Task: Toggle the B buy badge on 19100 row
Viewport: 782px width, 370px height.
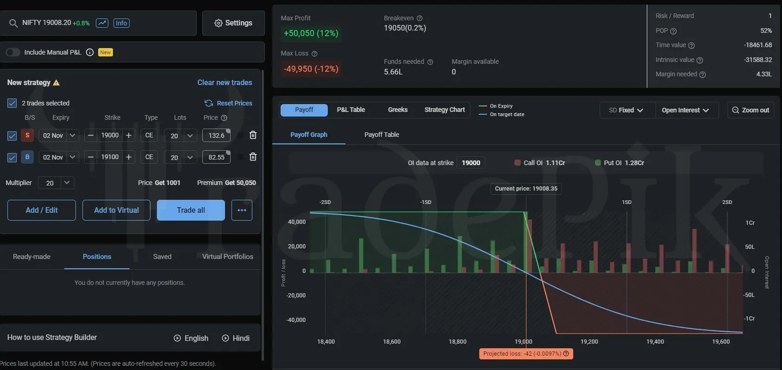Action: tap(27, 157)
